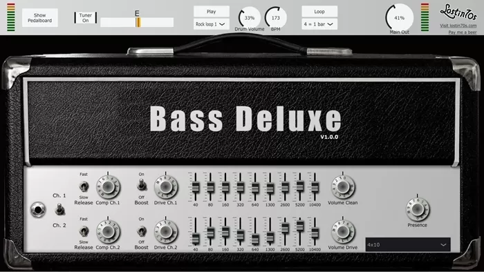
Task: Click the output level meter beside Main Out
Action: (425, 17)
